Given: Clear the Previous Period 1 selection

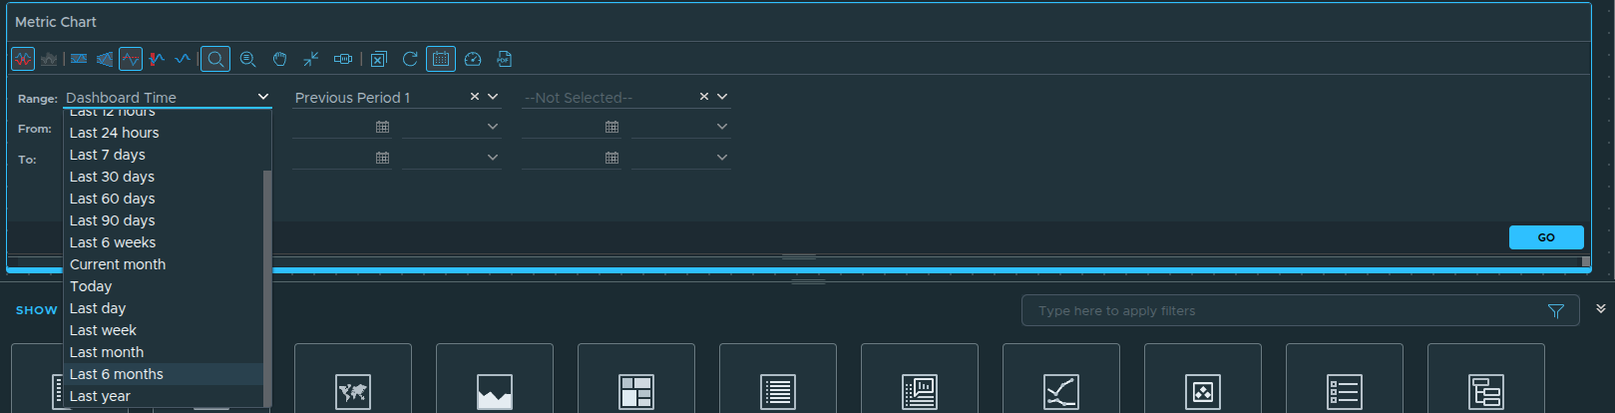Looking at the screenshot, I should 475,97.
